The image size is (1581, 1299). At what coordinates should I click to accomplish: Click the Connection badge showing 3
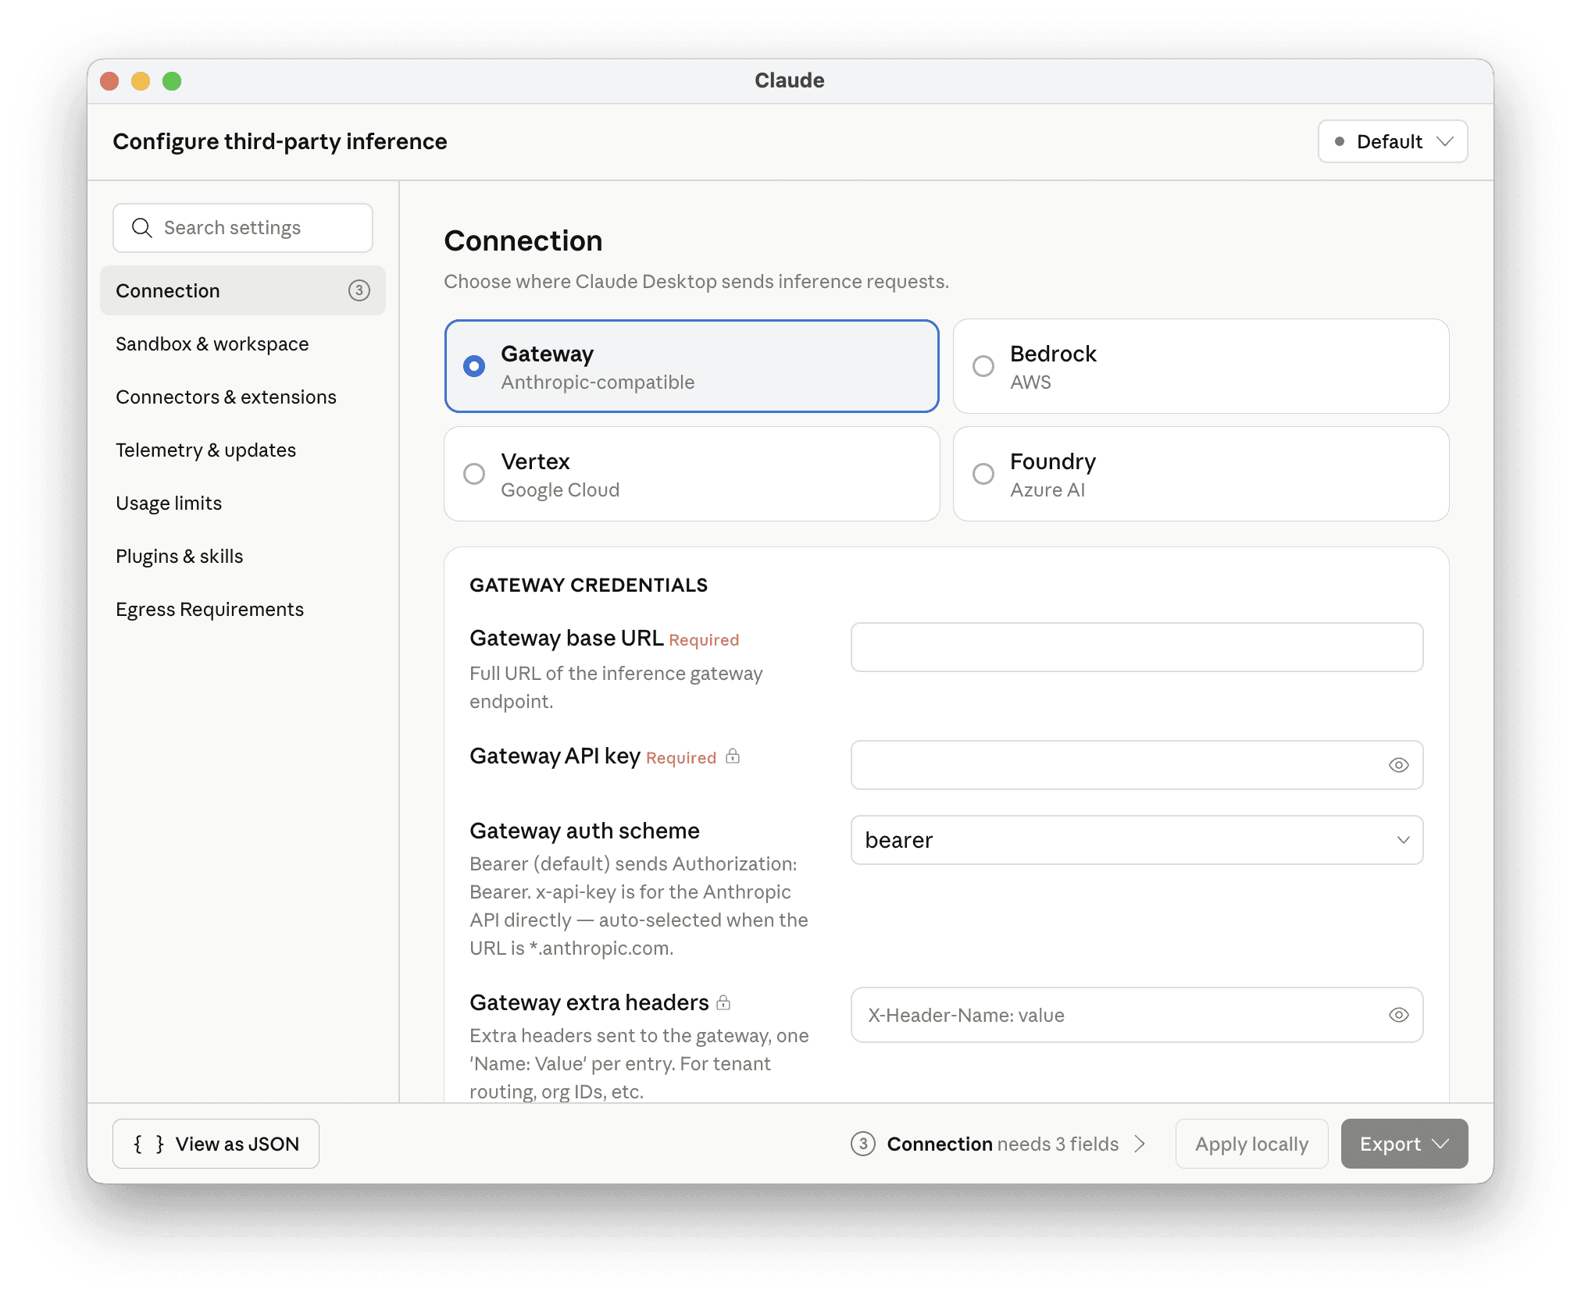[x=359, y=290]
